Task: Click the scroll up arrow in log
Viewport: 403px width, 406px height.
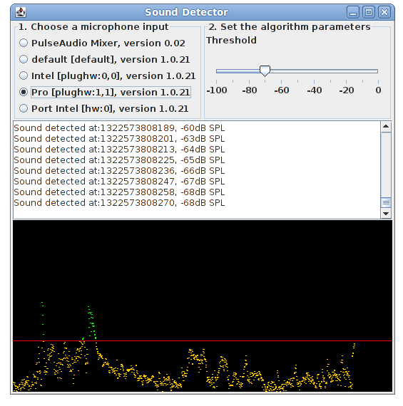Action: (x=386, y=127)
